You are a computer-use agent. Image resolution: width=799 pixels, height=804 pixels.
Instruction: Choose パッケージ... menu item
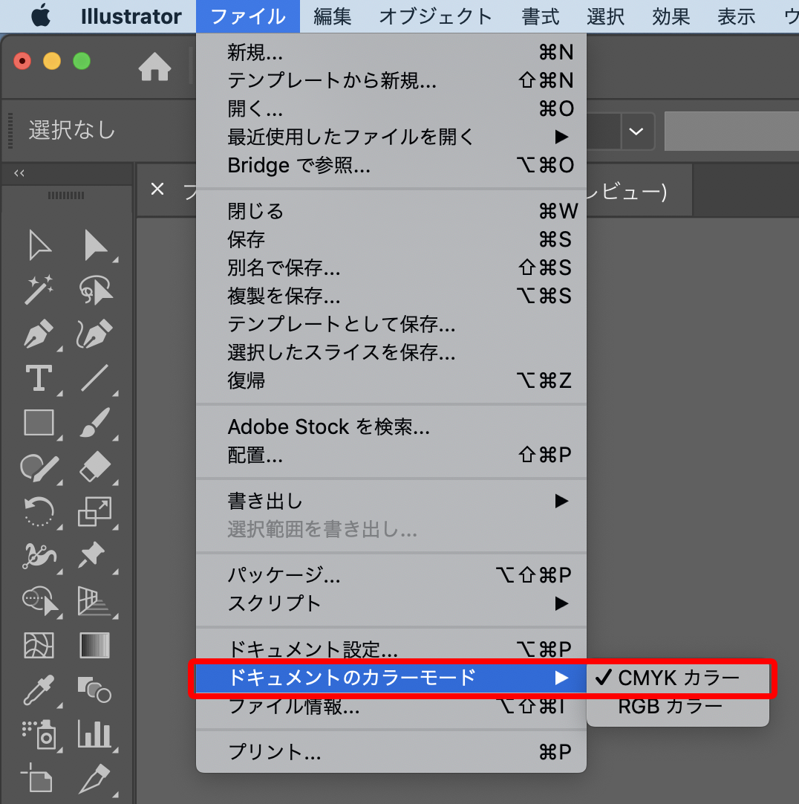click(391, 575)
